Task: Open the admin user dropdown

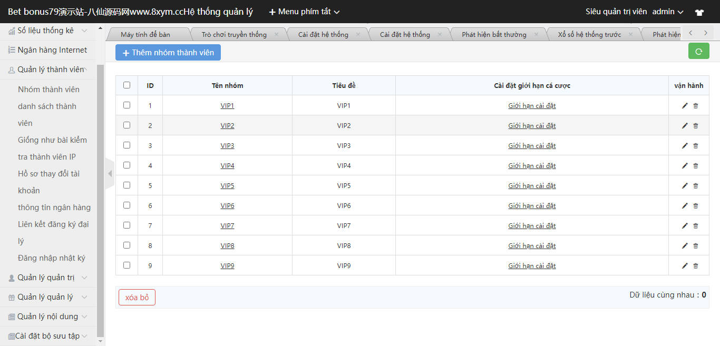Action: [x=667, y=12]
